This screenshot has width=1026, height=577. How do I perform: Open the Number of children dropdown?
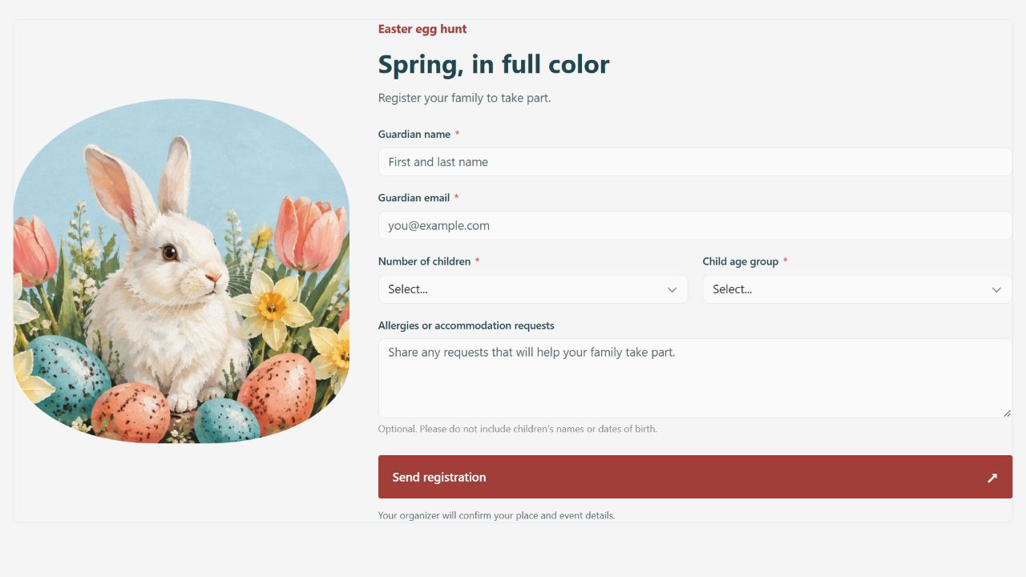[x=533, y=289]
